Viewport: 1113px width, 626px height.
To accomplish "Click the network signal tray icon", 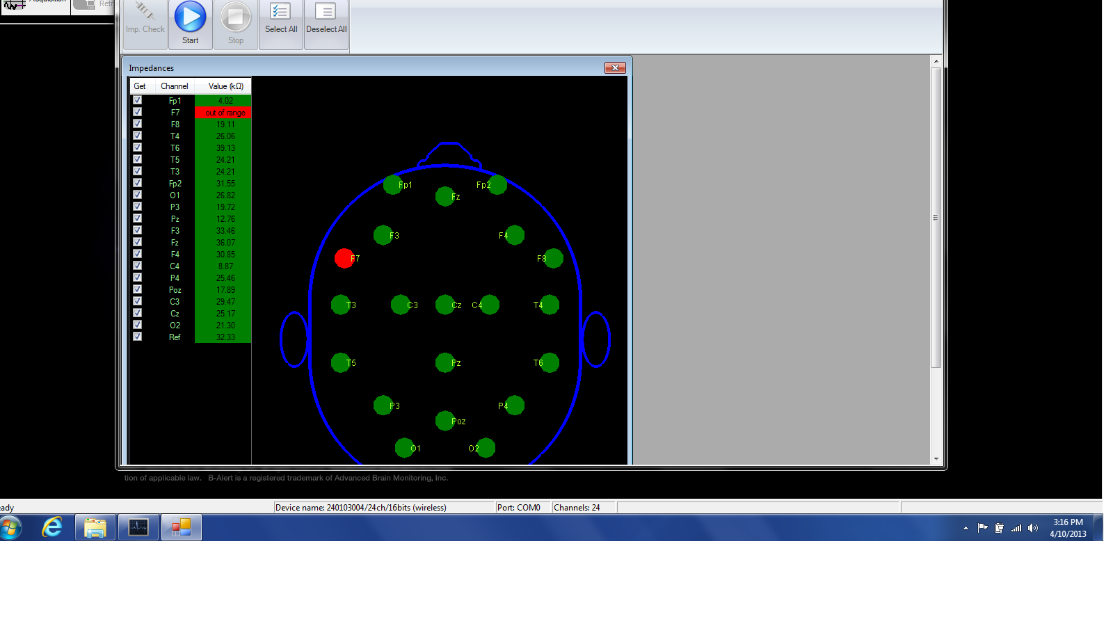I will (1016, 528).
